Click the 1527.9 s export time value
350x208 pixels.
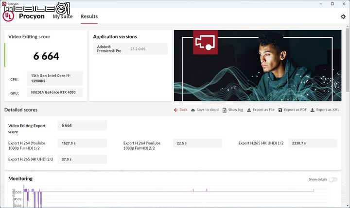click(x=82, y=143)
